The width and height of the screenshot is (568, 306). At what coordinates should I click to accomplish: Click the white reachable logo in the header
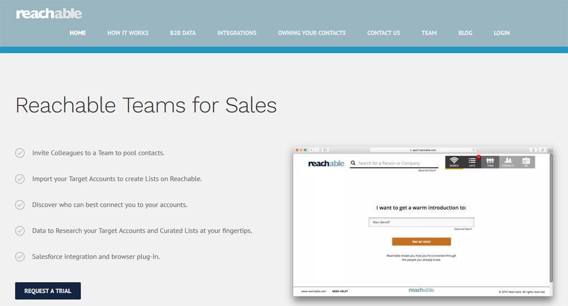coord(49,14)
